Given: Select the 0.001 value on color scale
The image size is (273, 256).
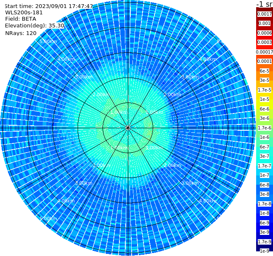Looking at the screenshot, I should tap(265, 23).
